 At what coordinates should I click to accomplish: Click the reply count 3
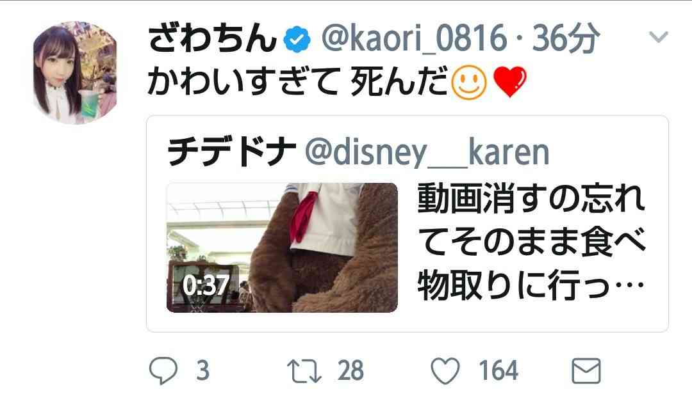point(202,370)
